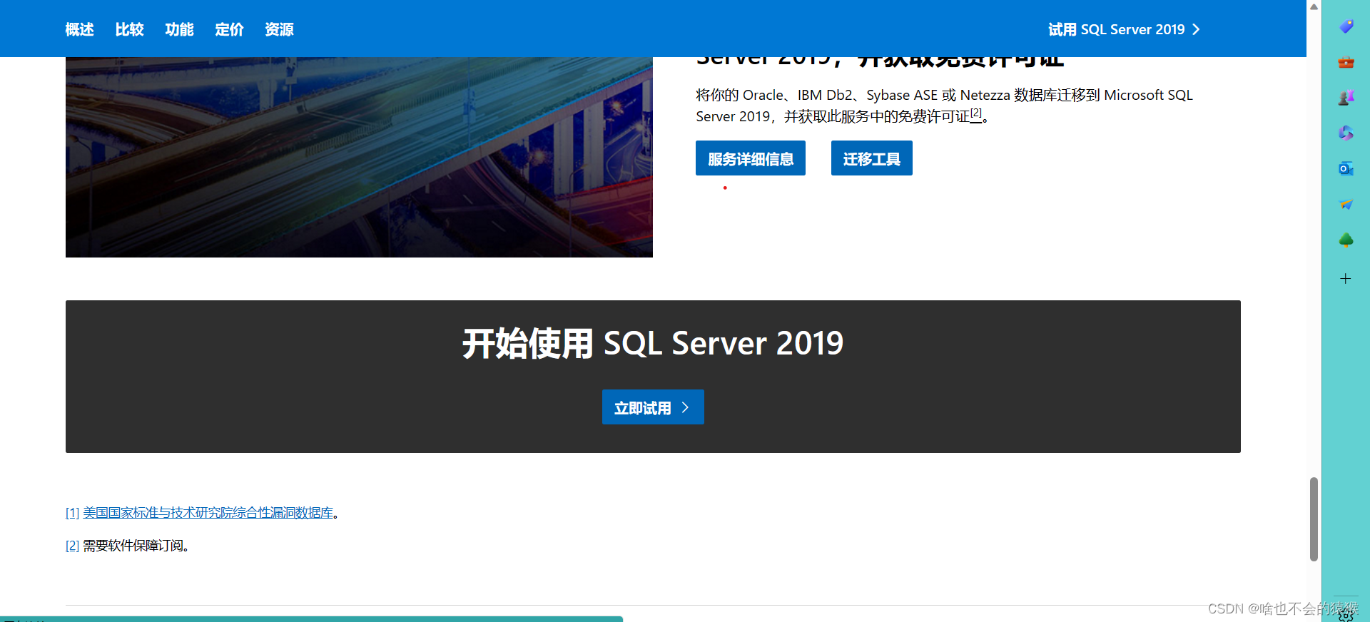The image size is (1370, 622).
Task: Click the paragraph mentioning Oracle、IBM Db2
Action: [945, 106]
